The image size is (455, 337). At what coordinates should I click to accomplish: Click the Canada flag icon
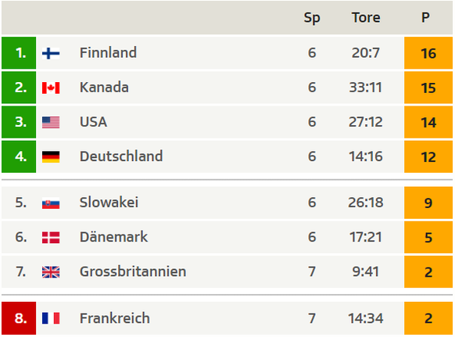tap(51, 88)
